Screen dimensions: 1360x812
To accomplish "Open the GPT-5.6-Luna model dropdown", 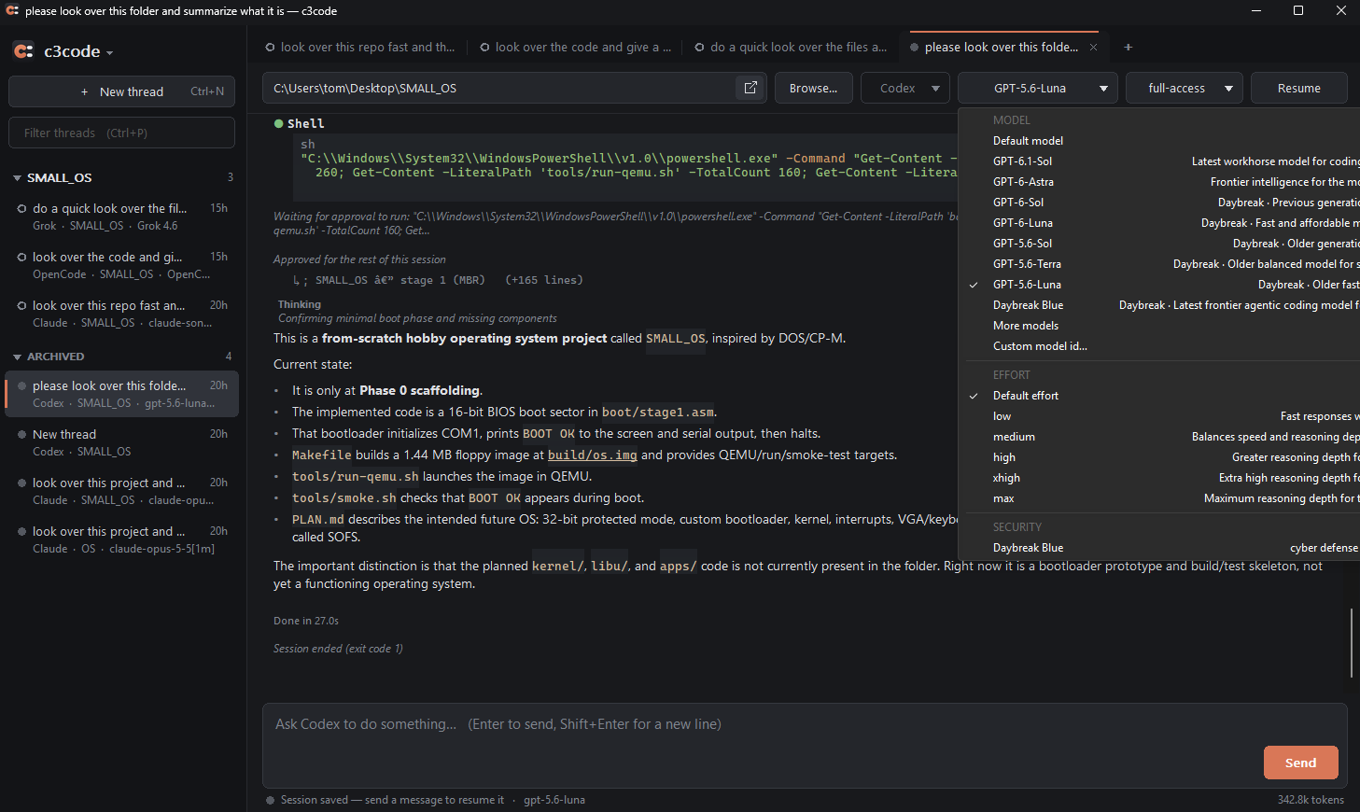I will 1038,88.
